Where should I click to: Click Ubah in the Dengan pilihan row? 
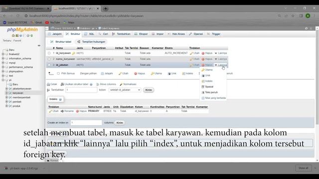click(x=124, y=74)
